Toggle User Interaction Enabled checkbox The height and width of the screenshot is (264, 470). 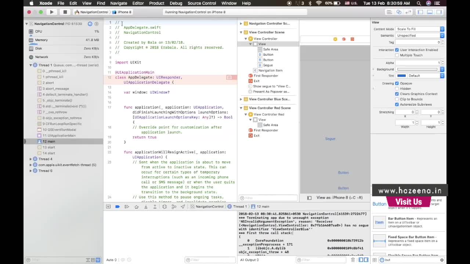coord(397,50)
